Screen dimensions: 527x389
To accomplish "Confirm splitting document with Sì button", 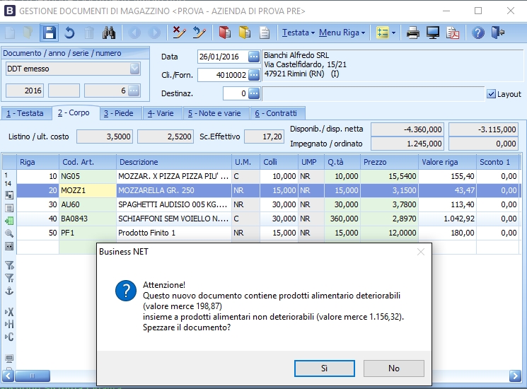I will [324, 368].
